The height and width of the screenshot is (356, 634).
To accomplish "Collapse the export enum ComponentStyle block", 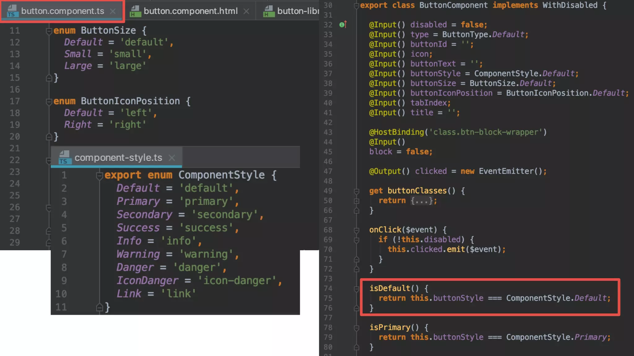I will (x=99, y=176).
